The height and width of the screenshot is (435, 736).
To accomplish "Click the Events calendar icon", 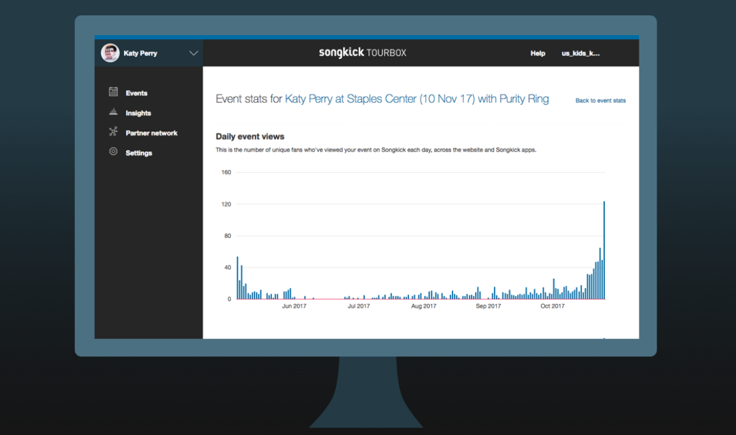I will pyautogui.click(x=113, y=92).
